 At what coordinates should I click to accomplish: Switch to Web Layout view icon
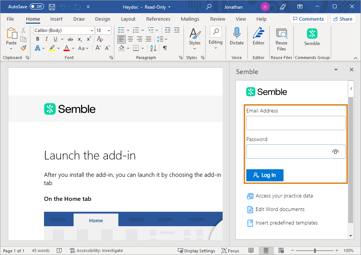click(281, 250)
